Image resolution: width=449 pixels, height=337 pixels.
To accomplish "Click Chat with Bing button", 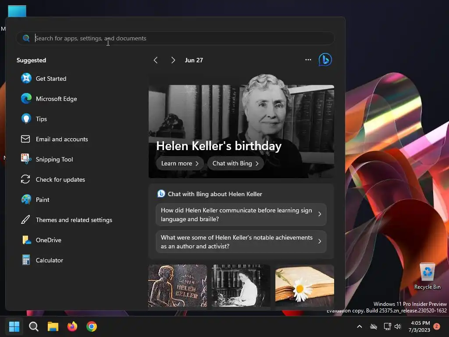I will (235, 163).
